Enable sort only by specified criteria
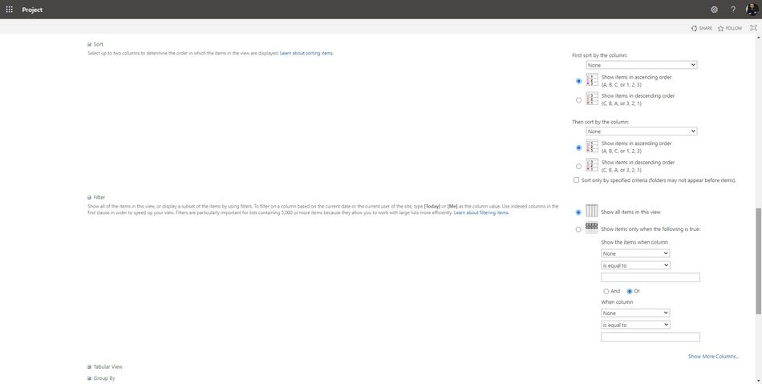Image resolution: width=762 pixels, height=384 pixels. coord(577,180)
